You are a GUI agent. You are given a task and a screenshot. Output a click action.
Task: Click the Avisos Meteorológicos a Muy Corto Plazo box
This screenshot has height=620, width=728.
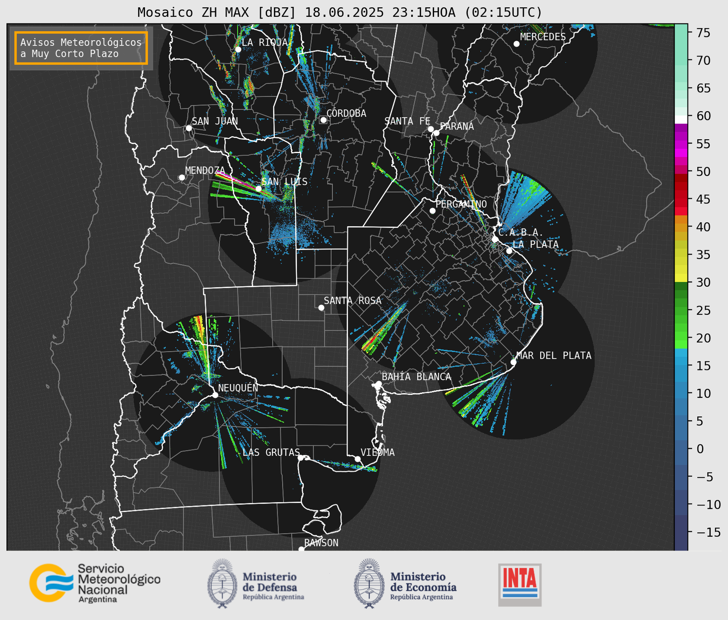point(81,48)
